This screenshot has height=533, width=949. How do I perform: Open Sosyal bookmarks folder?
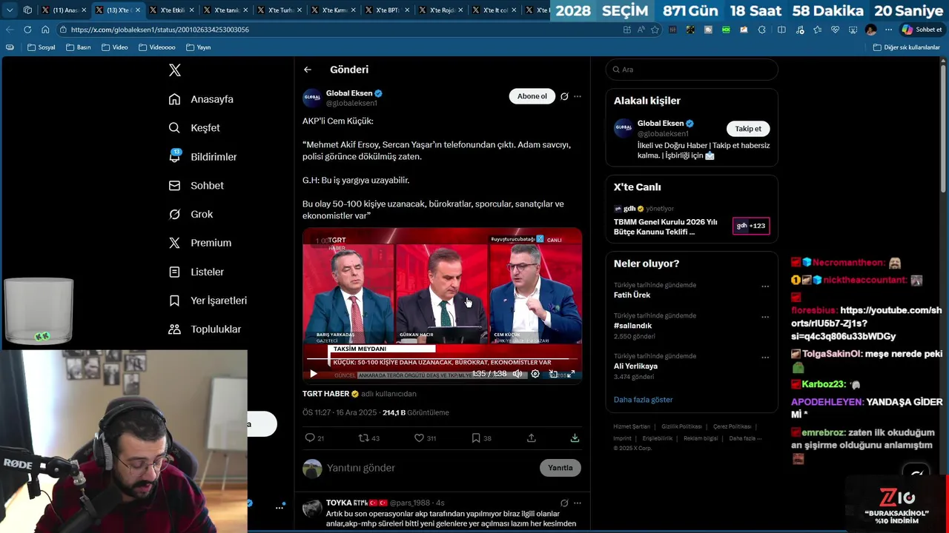pyautogui.click(x=42, y=47)
